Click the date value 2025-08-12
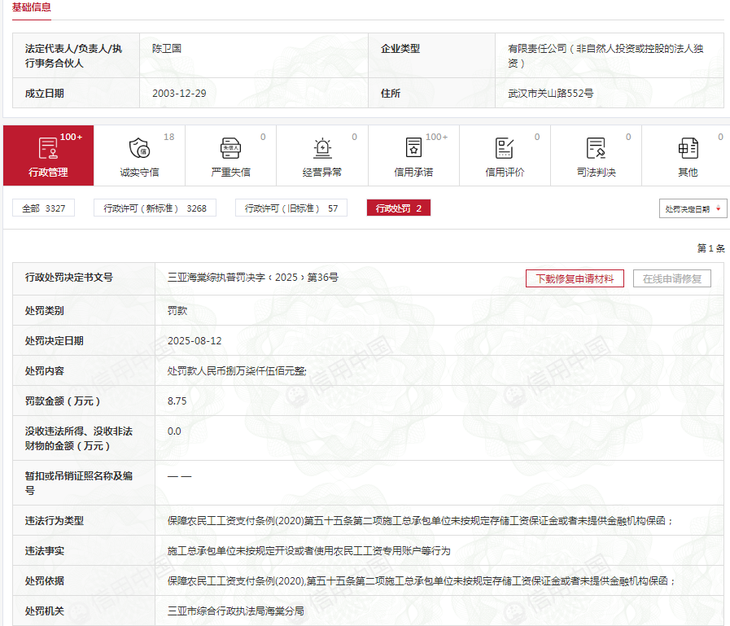Viewport: 730px width, 626px height. pyautogui.click(x=195, y=341)
